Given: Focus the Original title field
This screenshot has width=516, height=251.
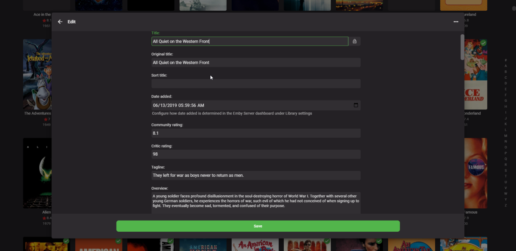Looking at the screenshot, I should point(256,63).
